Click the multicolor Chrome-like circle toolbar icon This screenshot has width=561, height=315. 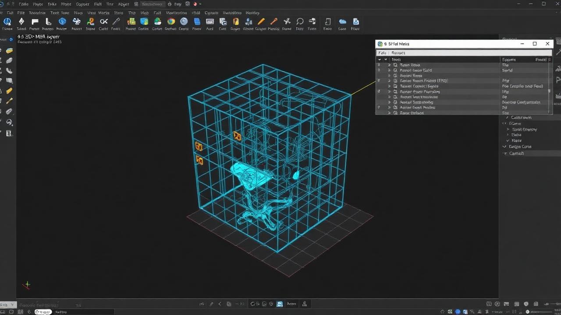(x=171, y=21)
